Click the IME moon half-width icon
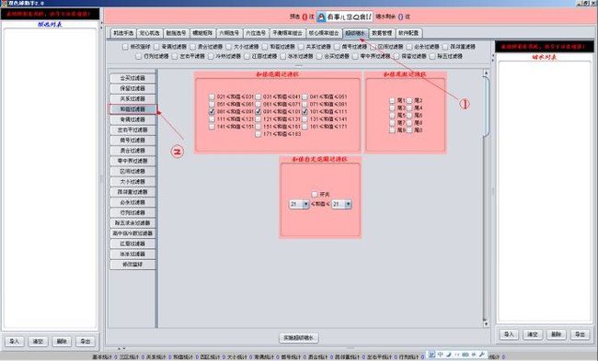The height and width of the screenshot is (361, 598). coord(449,355)
